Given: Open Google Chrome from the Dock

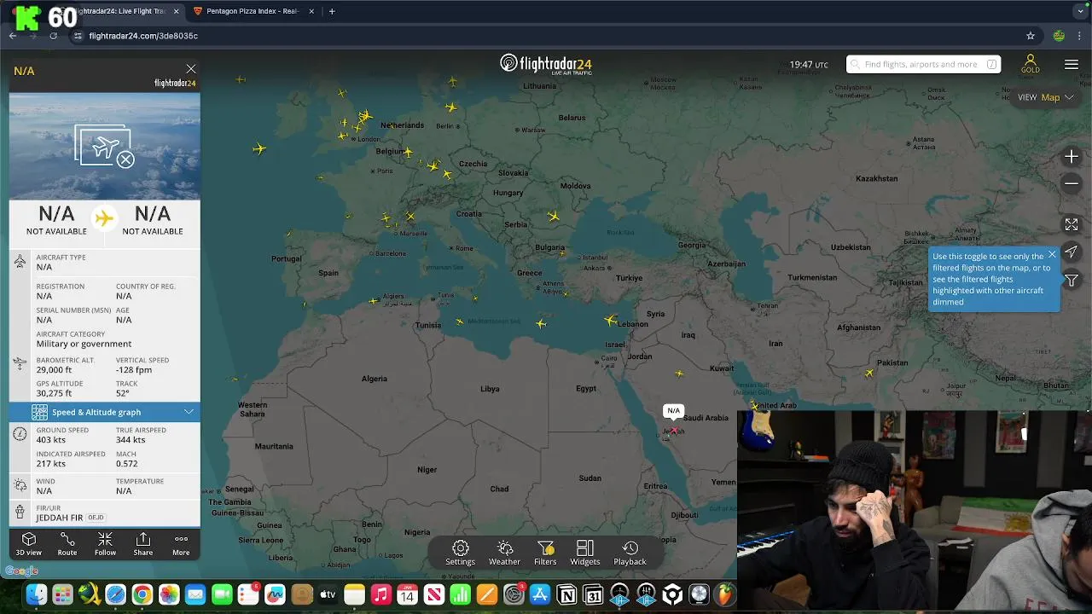Looking at the screenshot, I should [x=142, y=594].
